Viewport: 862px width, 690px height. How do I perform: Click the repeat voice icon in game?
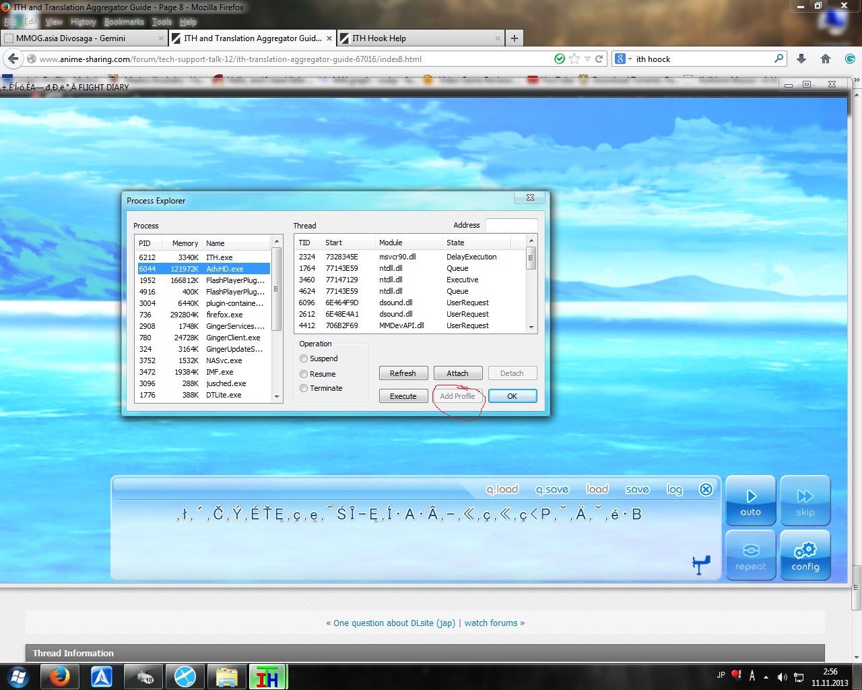tap(751, 556)
